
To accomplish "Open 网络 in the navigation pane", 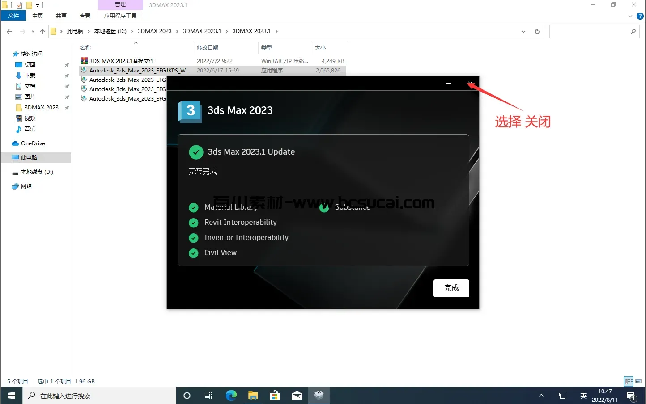I will 26,186.
